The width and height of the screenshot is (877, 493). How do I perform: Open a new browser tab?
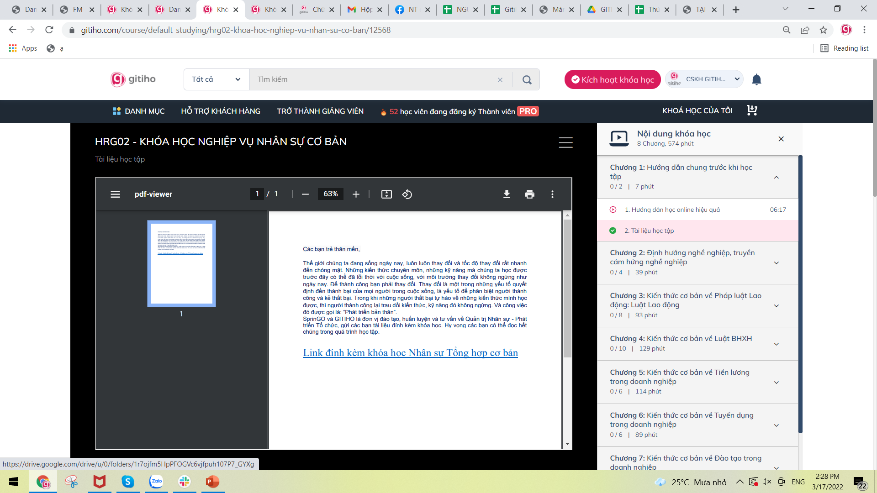pyautogui.click(x=736, y=10)
